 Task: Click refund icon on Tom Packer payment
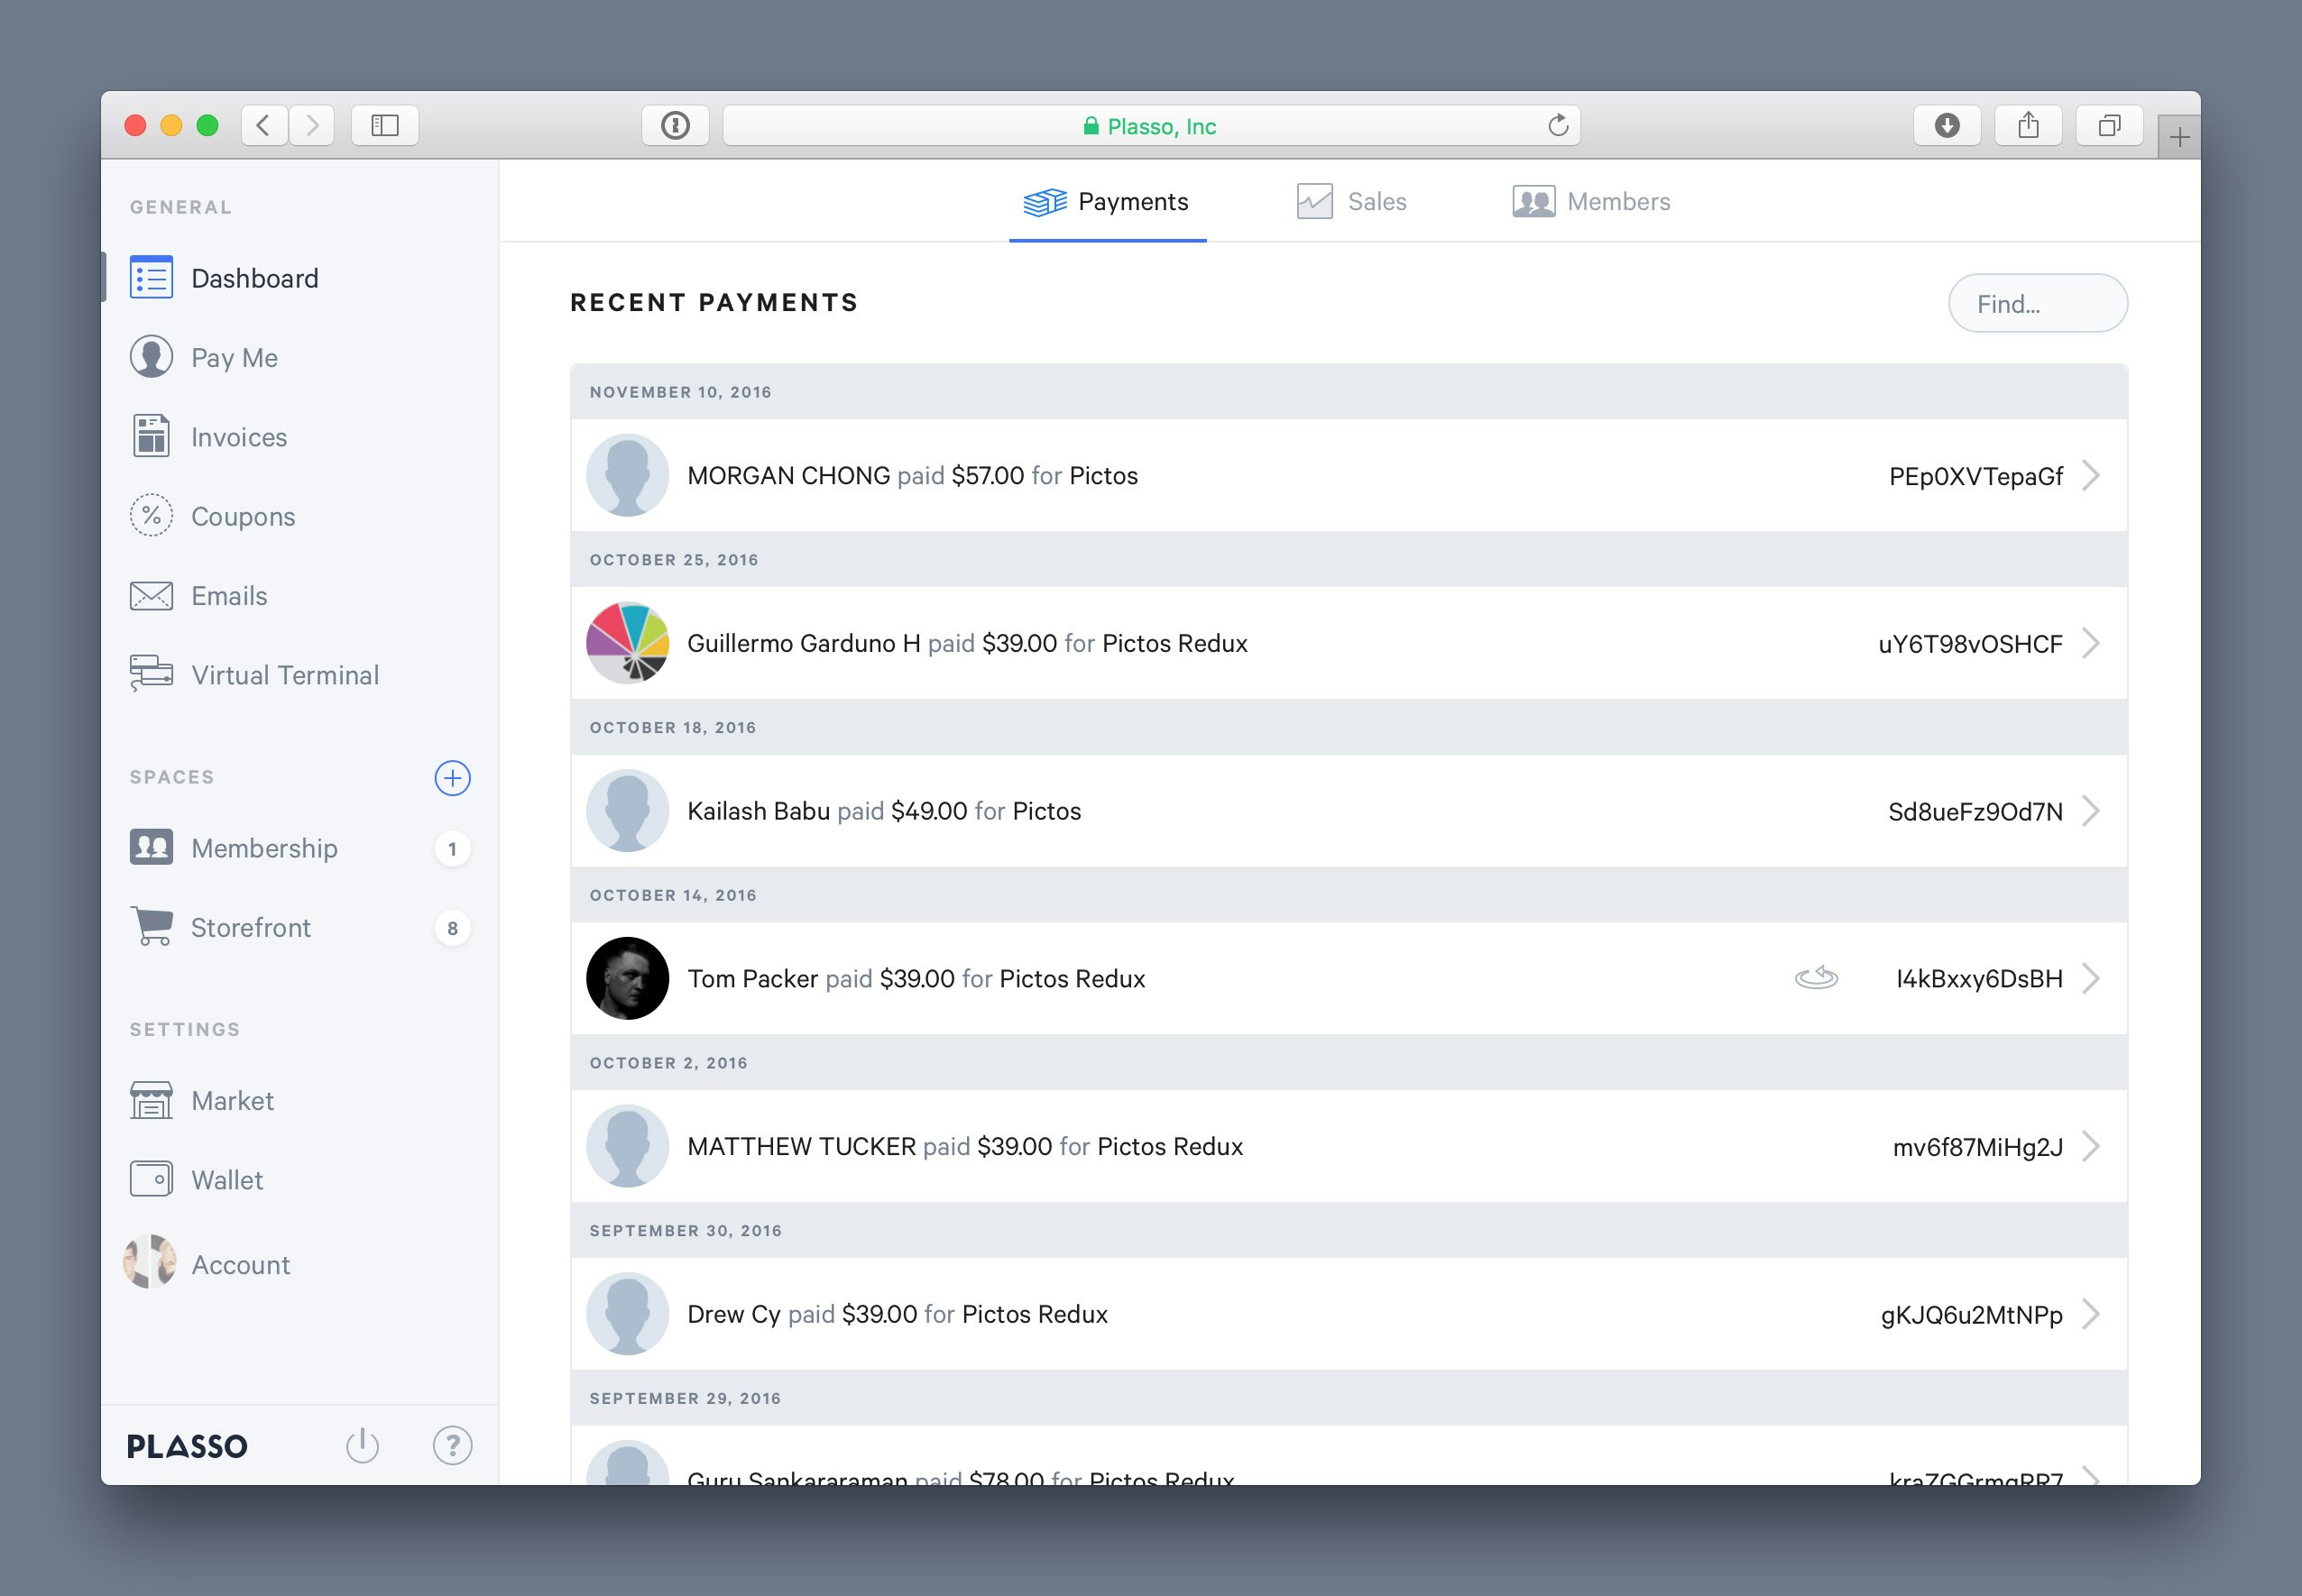point(1816,977)
